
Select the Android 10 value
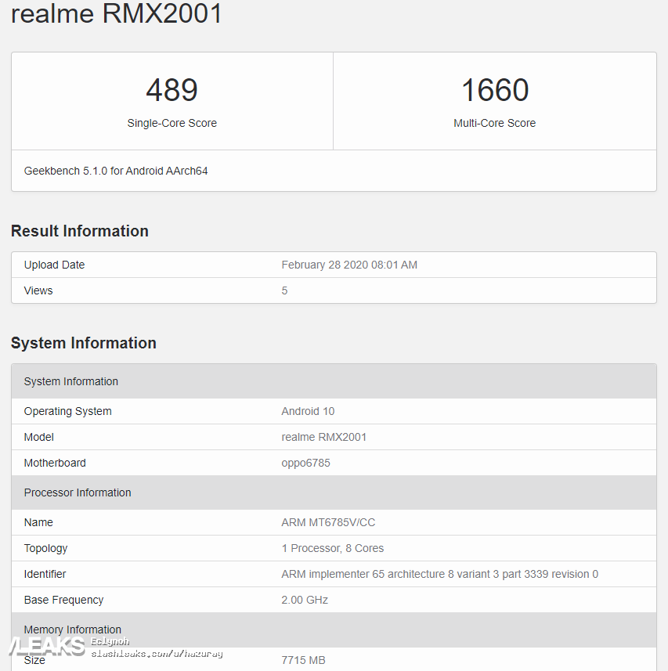coord(308,411)
